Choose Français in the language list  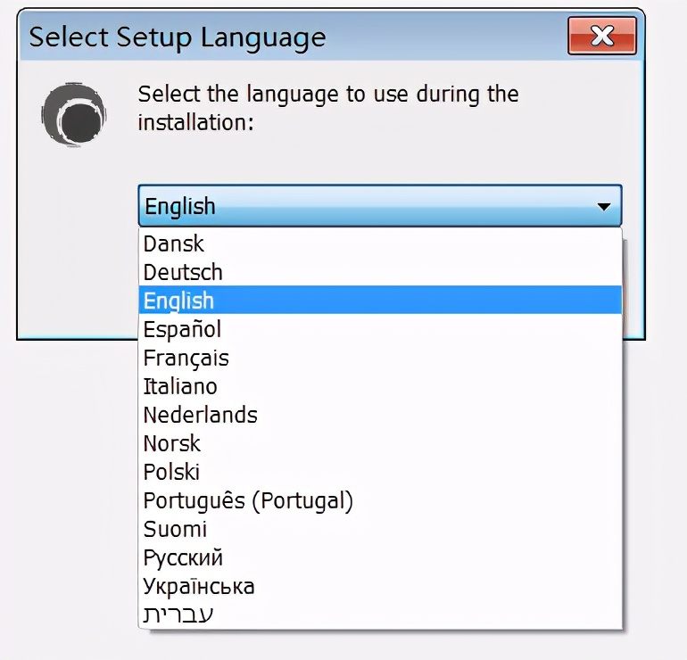186,358
